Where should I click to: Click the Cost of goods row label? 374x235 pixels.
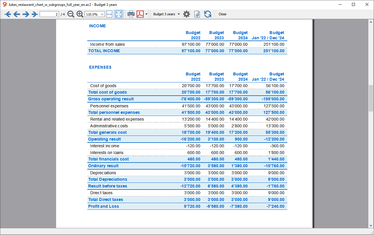pos(103,86)
